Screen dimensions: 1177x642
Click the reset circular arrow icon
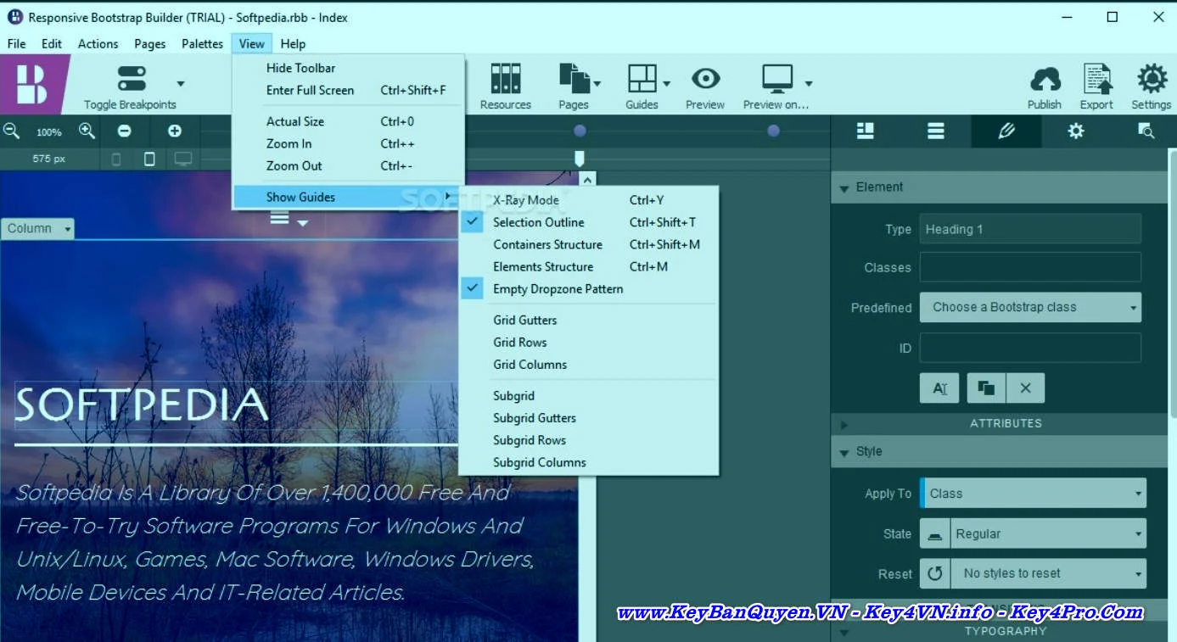pos(935,573)
